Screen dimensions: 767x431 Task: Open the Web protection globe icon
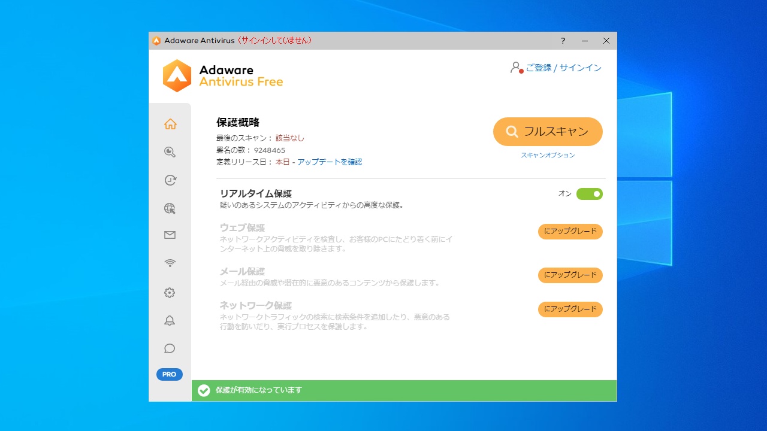(x=170, y=208)
